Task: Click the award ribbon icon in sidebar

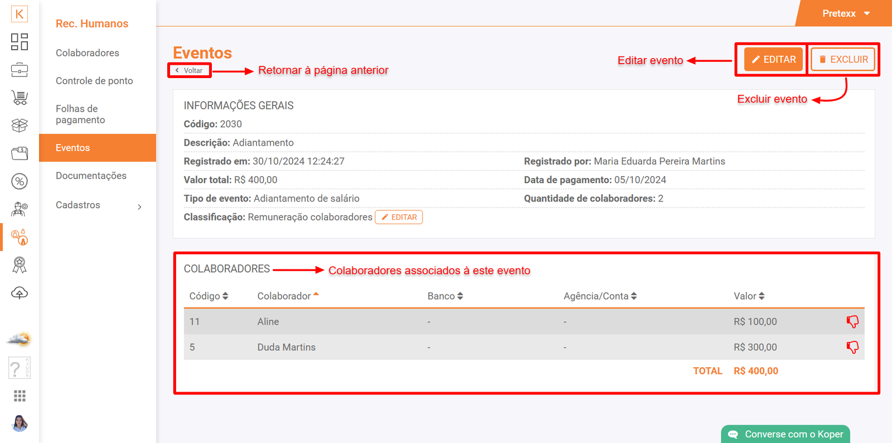Action: pyautogui.click(x=20, y=265)
